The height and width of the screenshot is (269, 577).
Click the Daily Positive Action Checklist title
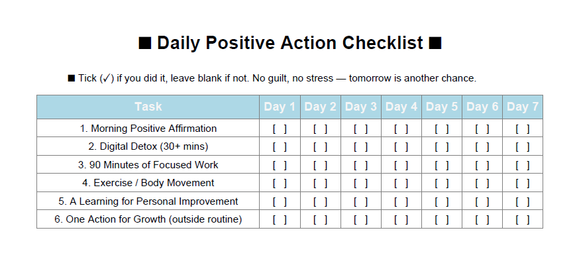tap(289, 44)
